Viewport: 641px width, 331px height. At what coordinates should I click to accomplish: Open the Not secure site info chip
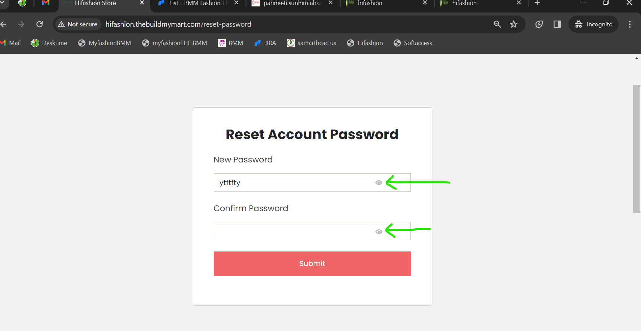pos(78,24)
